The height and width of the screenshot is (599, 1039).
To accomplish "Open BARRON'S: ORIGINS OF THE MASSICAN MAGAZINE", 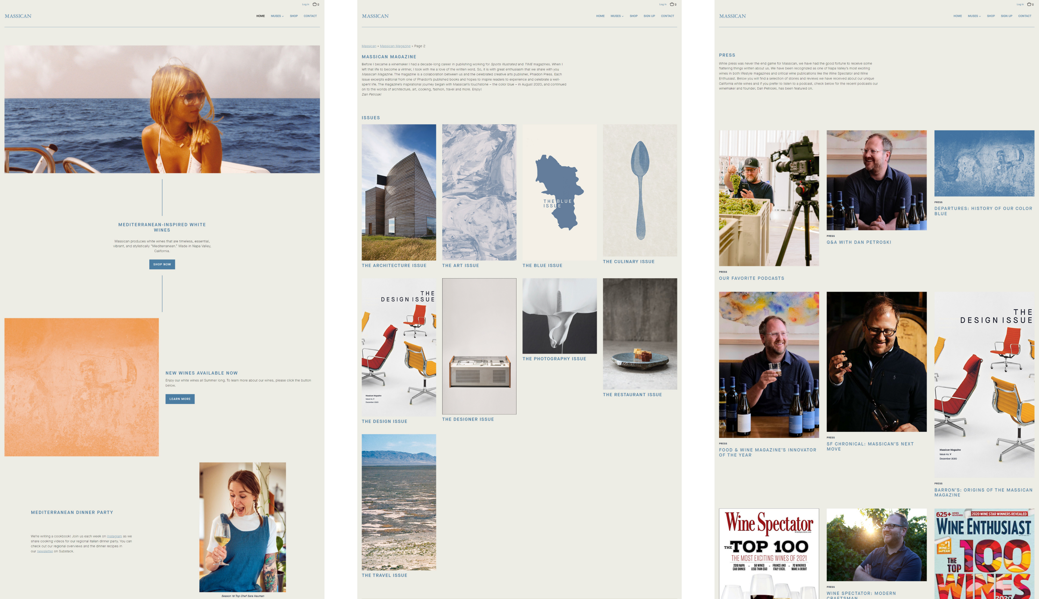I will pyautogui.click(x=983, y=492).
